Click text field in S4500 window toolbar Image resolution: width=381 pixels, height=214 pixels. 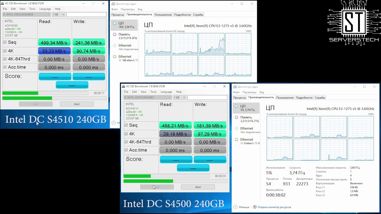coord(207,97)
